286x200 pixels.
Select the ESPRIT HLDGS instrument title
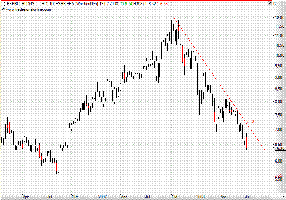pos(21,4)
